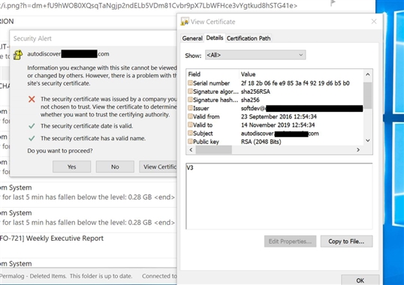Select the Valid to field row
This screenshot has width=404, height=285.
coord(275,125)
